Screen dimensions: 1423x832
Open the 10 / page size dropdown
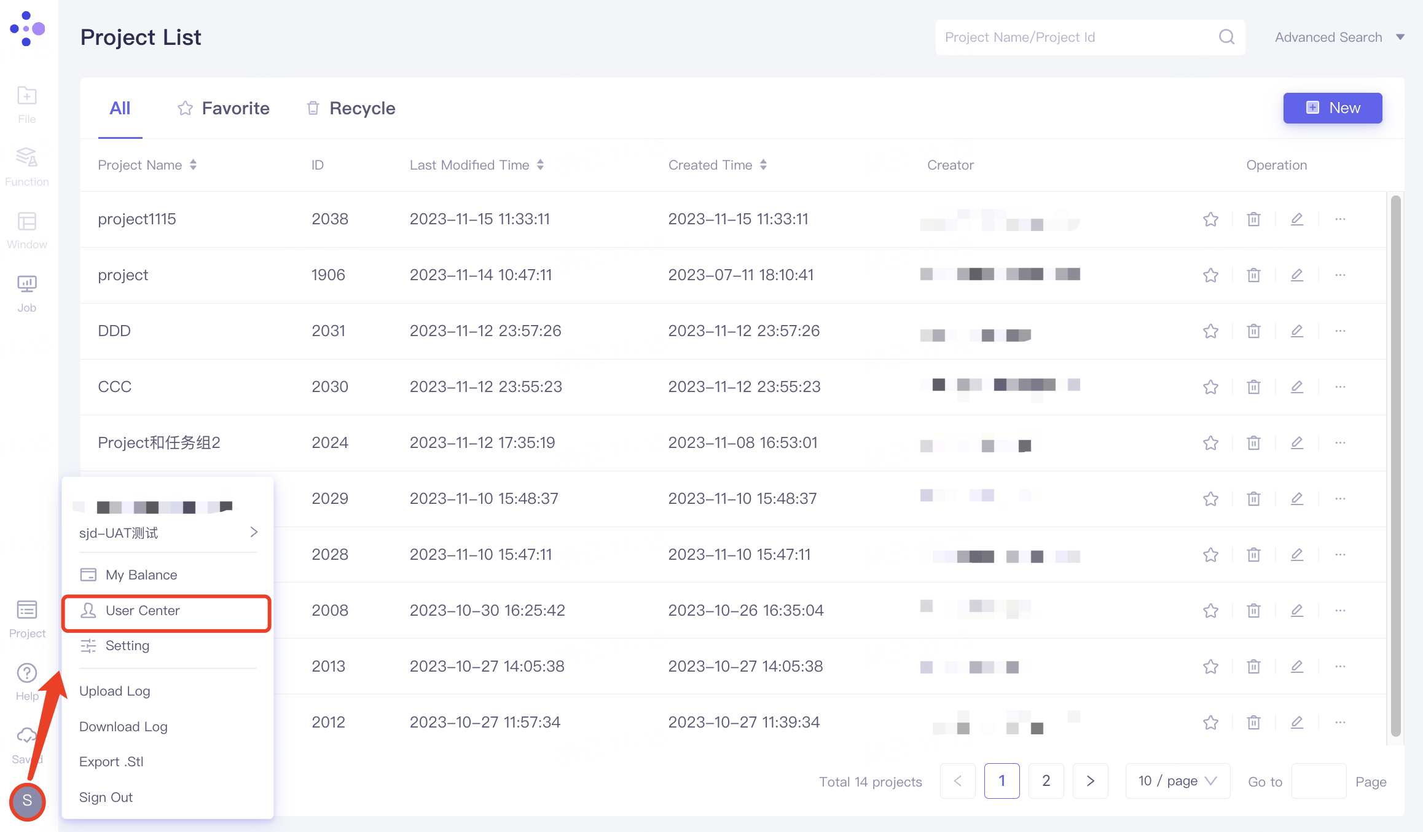(1177, 781)
